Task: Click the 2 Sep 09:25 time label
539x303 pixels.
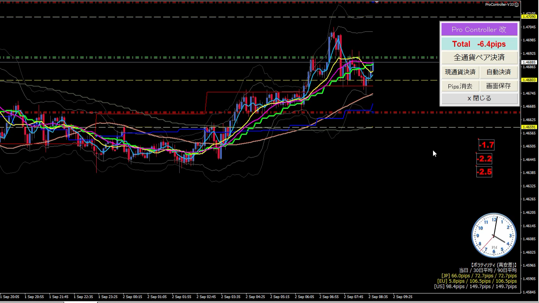Action: click(403, 297)
